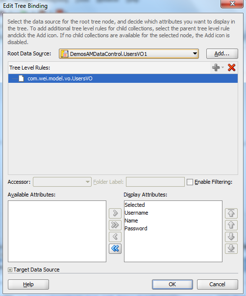Click the Help button
This screenshot has height=296, width=246.
click(x=28, y=284)
